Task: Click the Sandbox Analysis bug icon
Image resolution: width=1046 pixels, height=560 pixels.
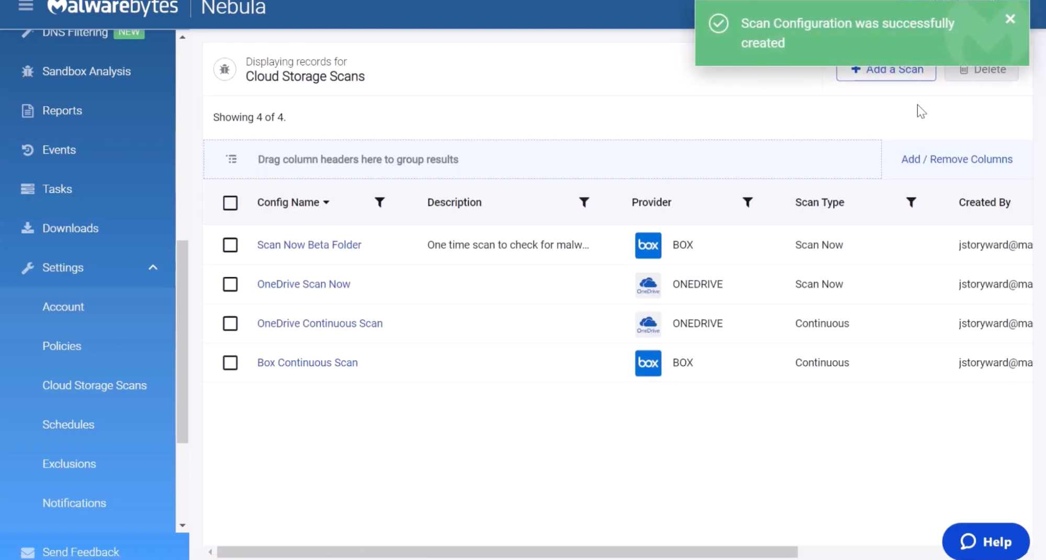Action: (x=28, y=71)
